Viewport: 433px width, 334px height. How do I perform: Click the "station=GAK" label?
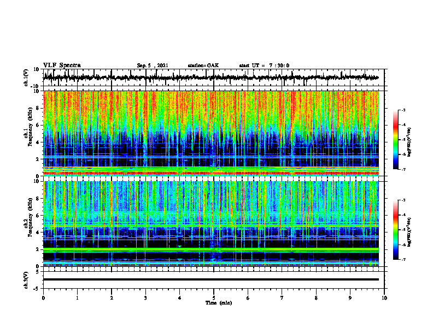[203, 65]
